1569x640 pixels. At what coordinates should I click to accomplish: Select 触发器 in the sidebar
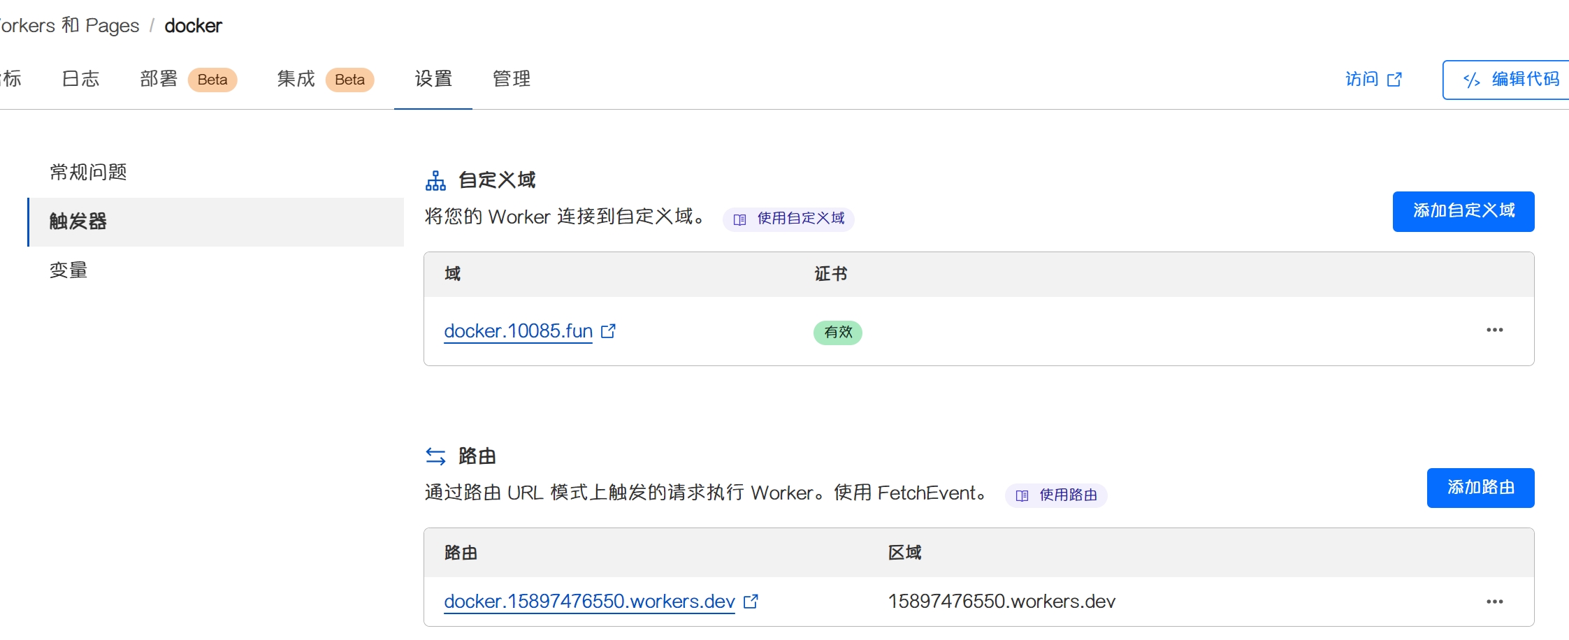(216, 221)
